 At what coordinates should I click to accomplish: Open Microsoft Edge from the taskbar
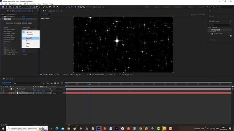tap(57, 128)
